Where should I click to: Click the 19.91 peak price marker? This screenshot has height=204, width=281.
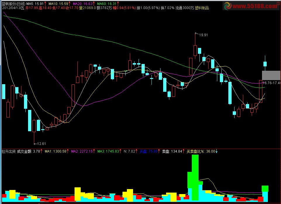[204, 35]
